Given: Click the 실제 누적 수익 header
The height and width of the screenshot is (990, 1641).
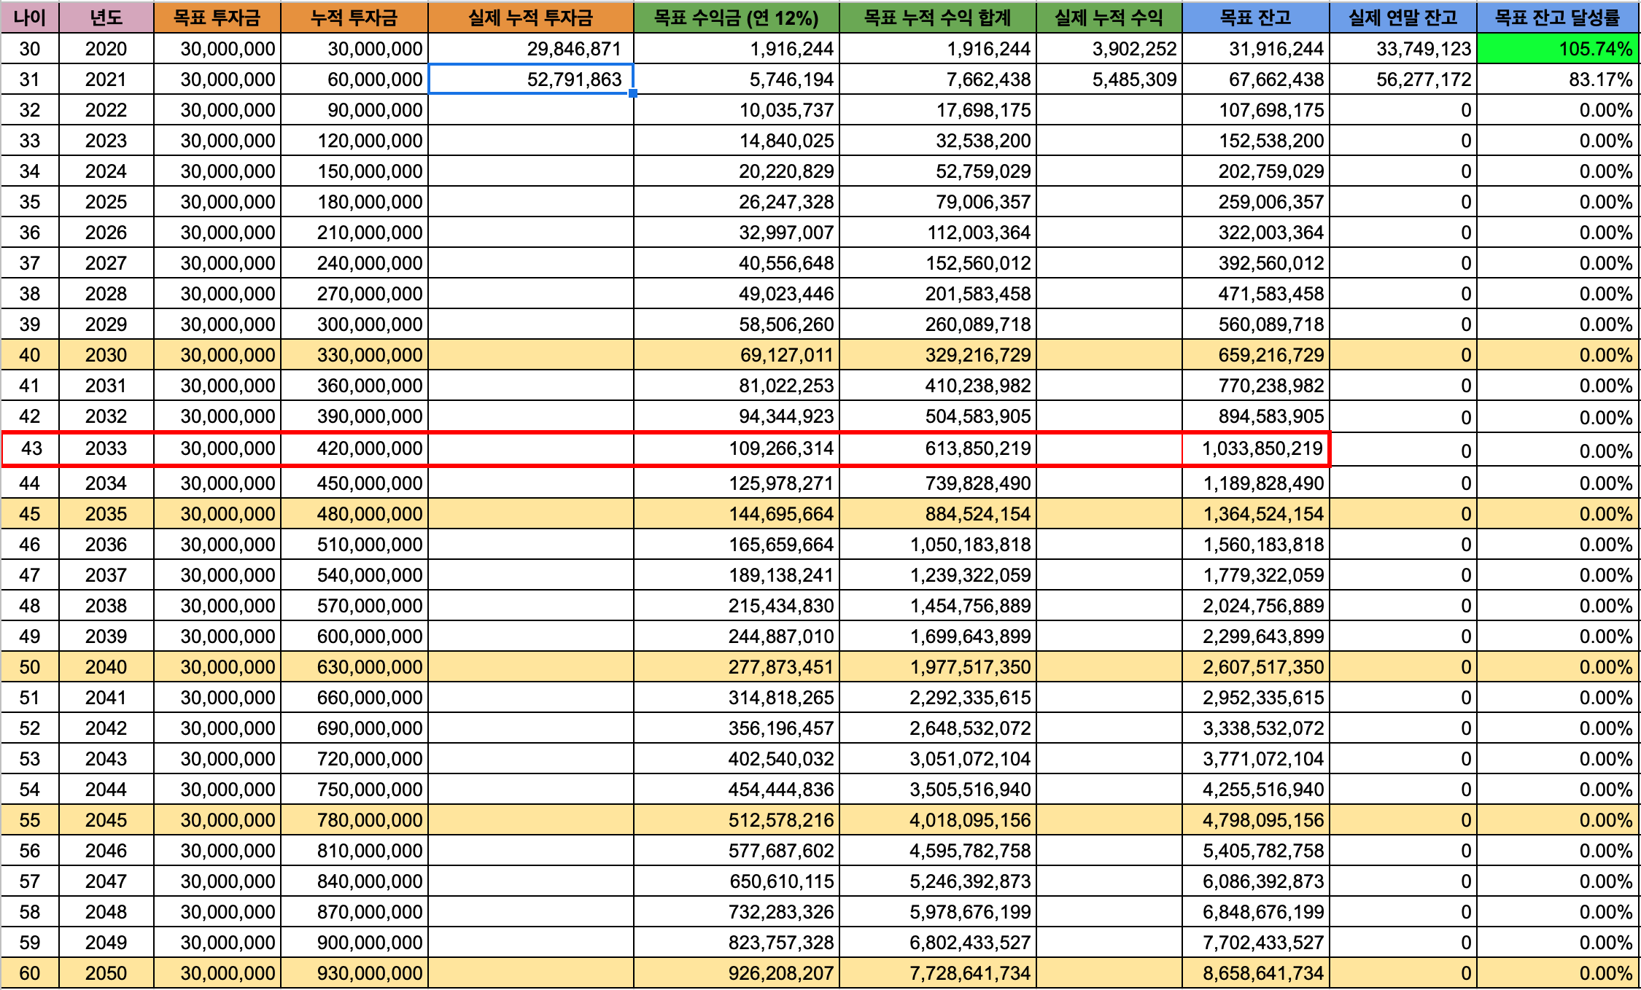Looking at the screenshot, I should pyautogui.click(x=1109, y=17).
